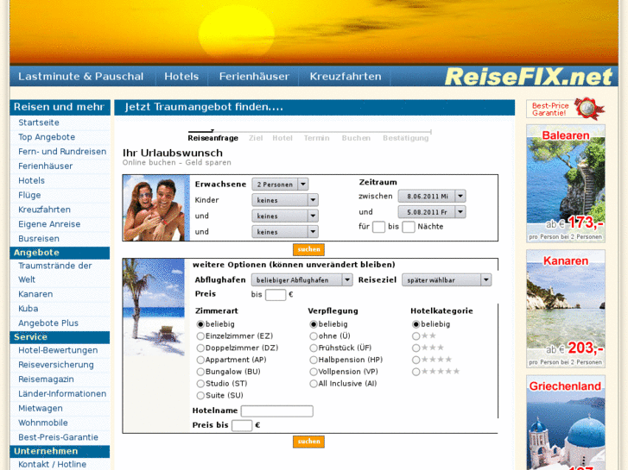Viewport: 628px width, 470px height.
Task: Click the ReiseFIX.net logo
Action: (529, 77)
